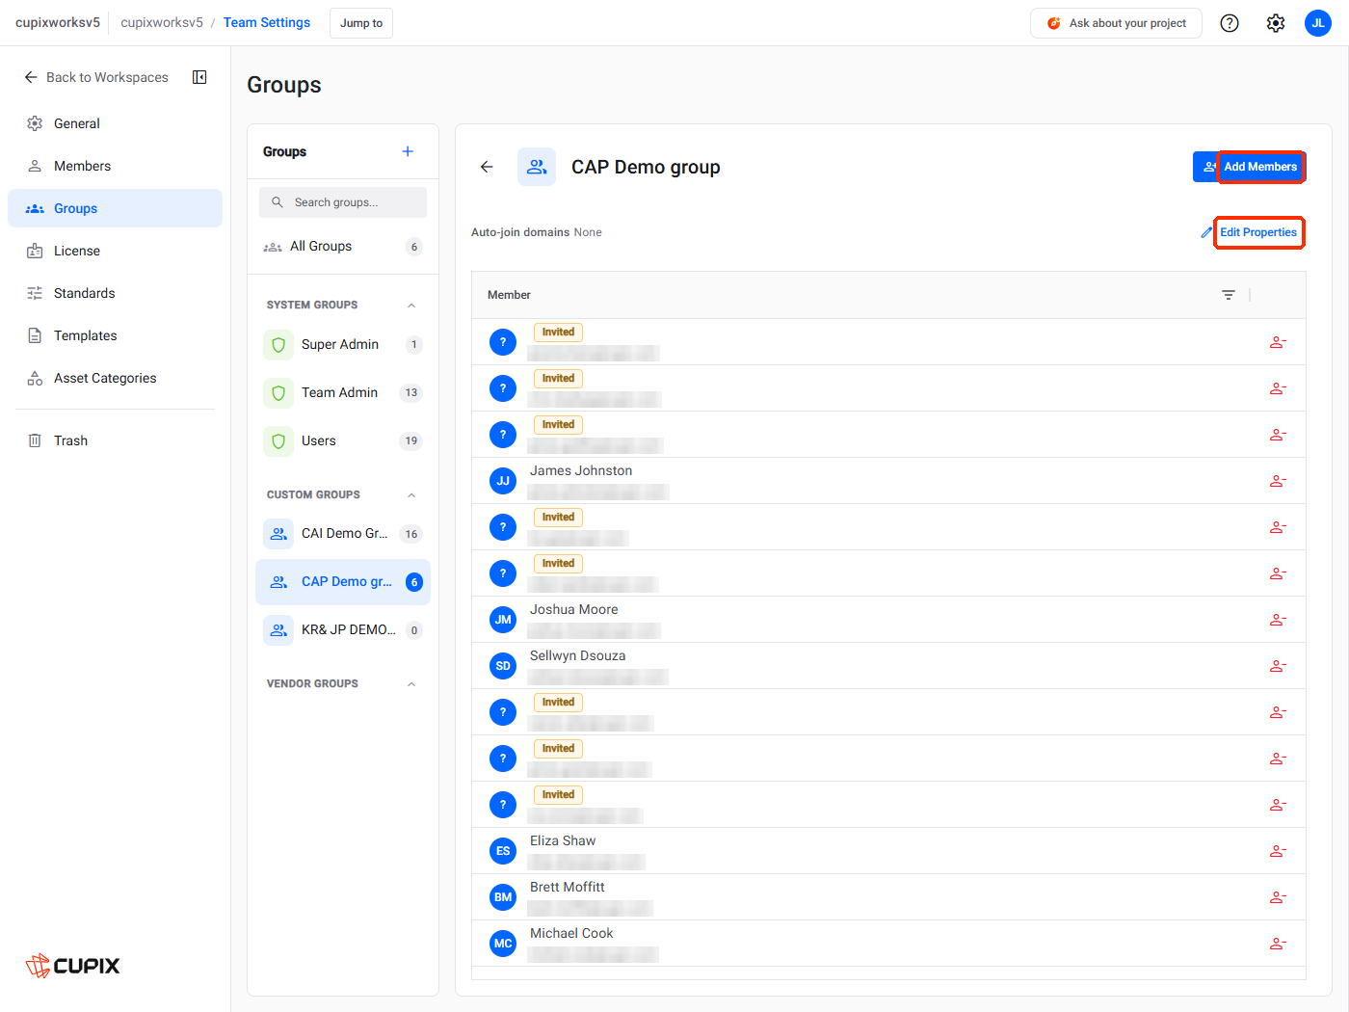The image size is (1349, 1012).
Task: Go back using arrow beside CAP Demo group
Action: [487, 167]
